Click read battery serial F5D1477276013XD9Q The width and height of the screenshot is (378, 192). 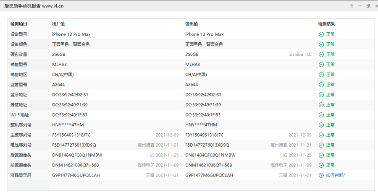(207, 145)
